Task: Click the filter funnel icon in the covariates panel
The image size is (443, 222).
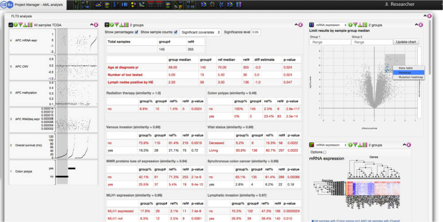Action: pos(117,25)
